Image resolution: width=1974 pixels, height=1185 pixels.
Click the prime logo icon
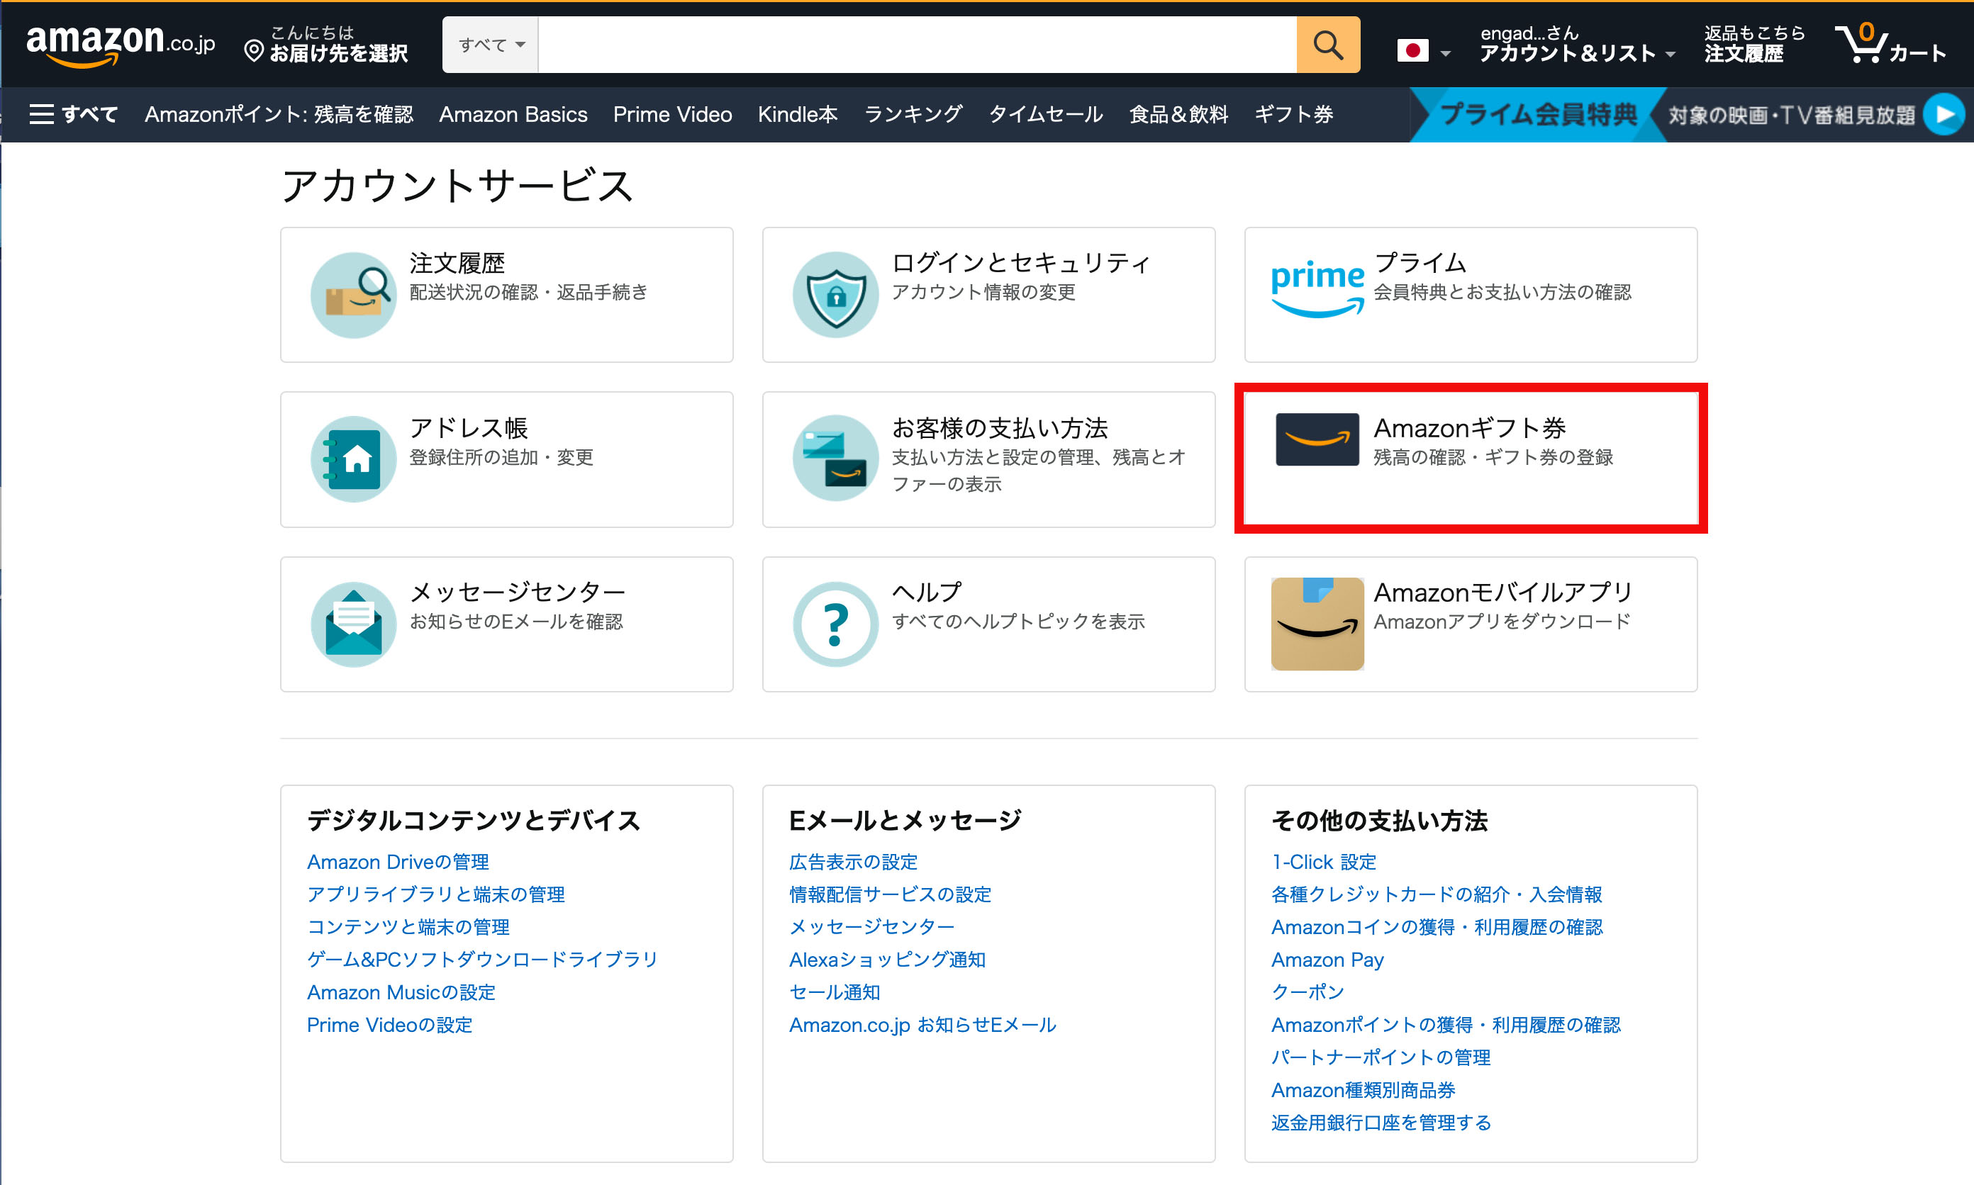(1317, 289)
